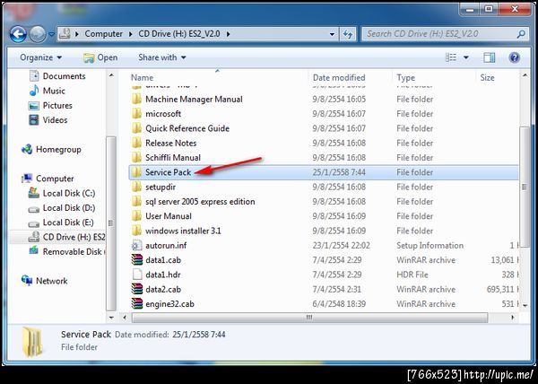Open the Share with menu
Screen dimensions: 538x384
click(161, 57)
